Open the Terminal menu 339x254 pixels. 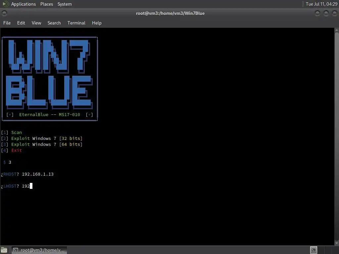click(x=76, y=23)
